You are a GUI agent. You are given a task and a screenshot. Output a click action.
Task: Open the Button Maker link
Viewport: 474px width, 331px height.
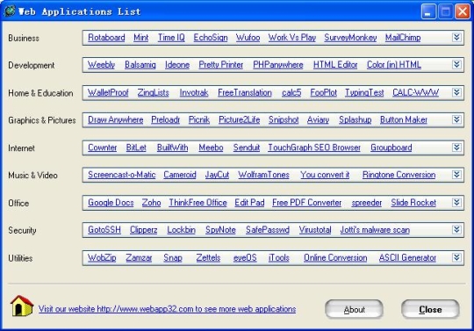tap(404, 119)
